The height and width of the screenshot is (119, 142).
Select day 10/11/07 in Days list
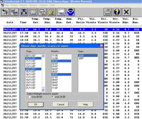[33, 58]
